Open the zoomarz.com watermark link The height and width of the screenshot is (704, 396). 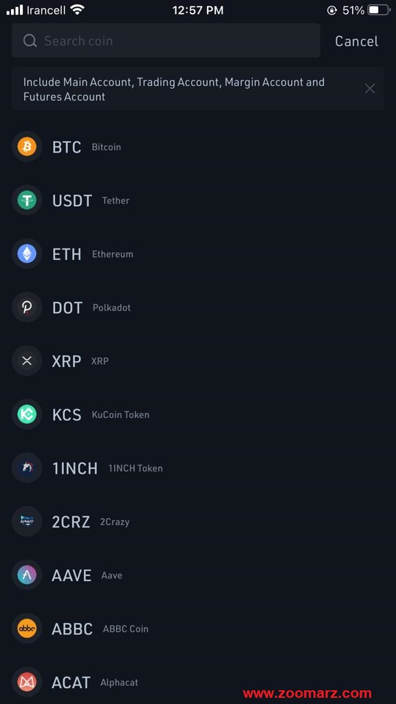click(307, 694)
